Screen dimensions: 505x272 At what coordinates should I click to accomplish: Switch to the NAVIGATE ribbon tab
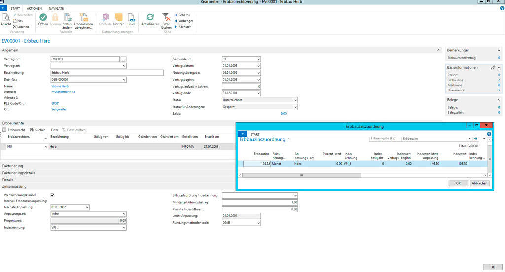click(x=56, y=9)
